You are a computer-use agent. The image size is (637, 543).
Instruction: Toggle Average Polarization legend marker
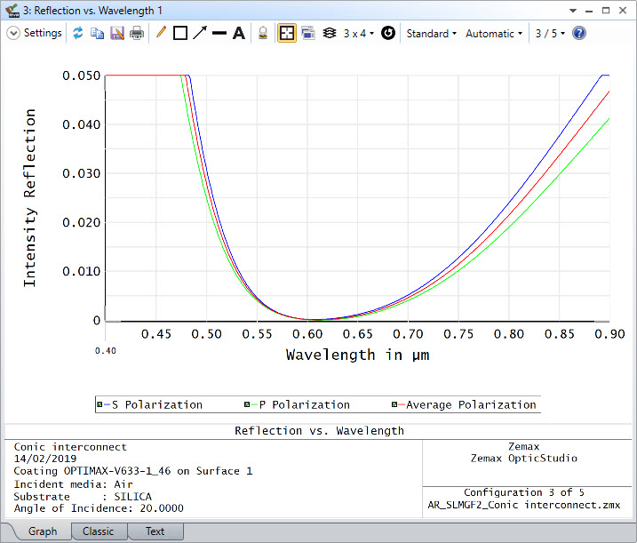394,404
